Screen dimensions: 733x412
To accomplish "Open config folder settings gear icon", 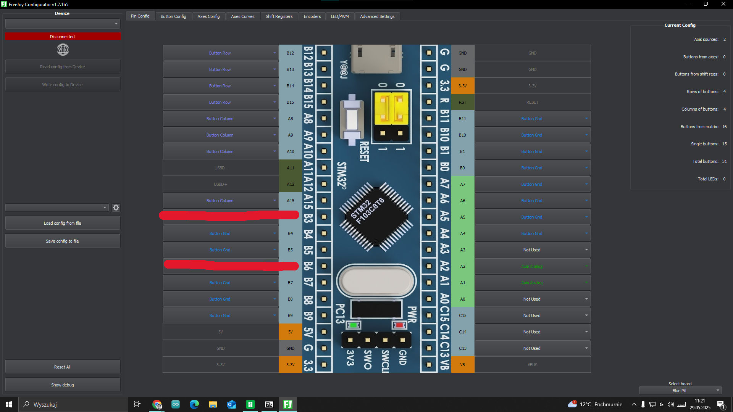I will tap(116, 208).
